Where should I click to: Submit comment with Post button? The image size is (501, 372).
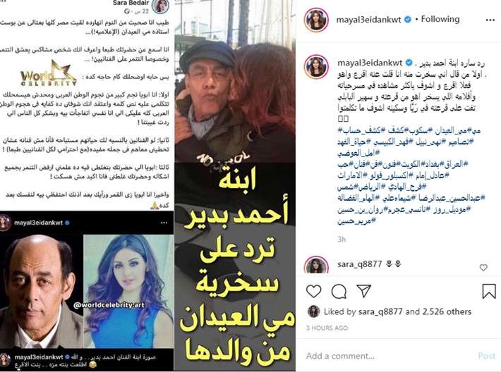[486, 356]
